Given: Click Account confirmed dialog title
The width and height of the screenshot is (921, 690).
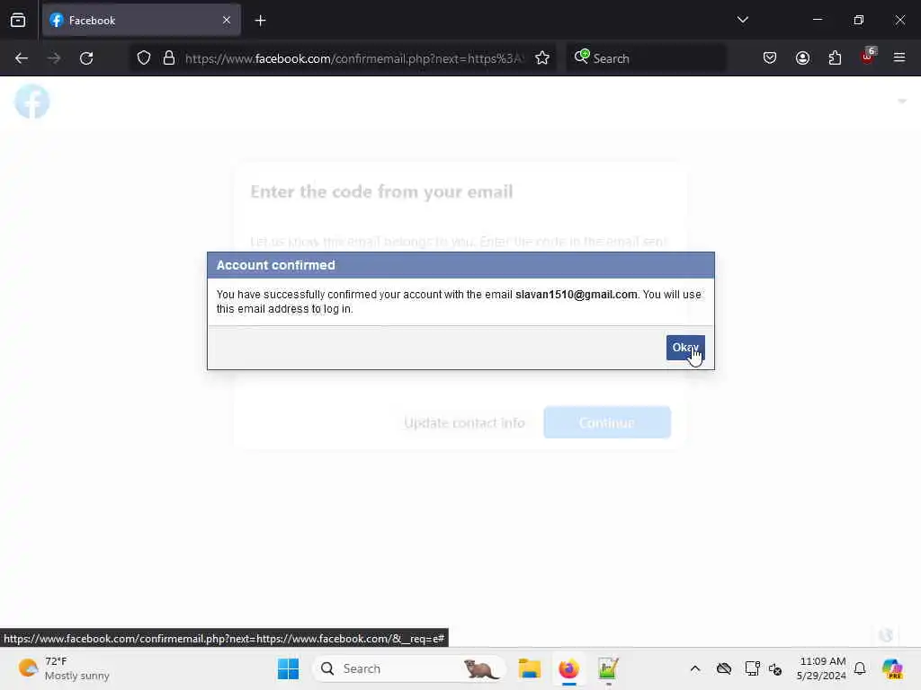Looking at the screenshot, I should (275, 265).
